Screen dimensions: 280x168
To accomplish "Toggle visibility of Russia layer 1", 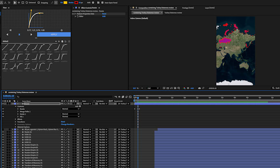I will [3, 104].
